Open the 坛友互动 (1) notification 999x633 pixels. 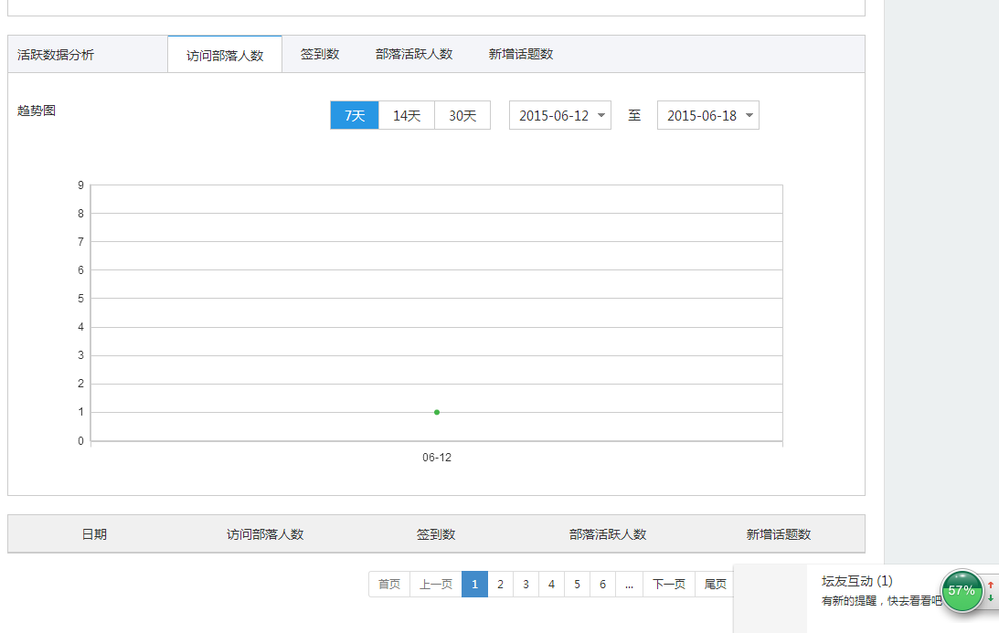(857, 581)
